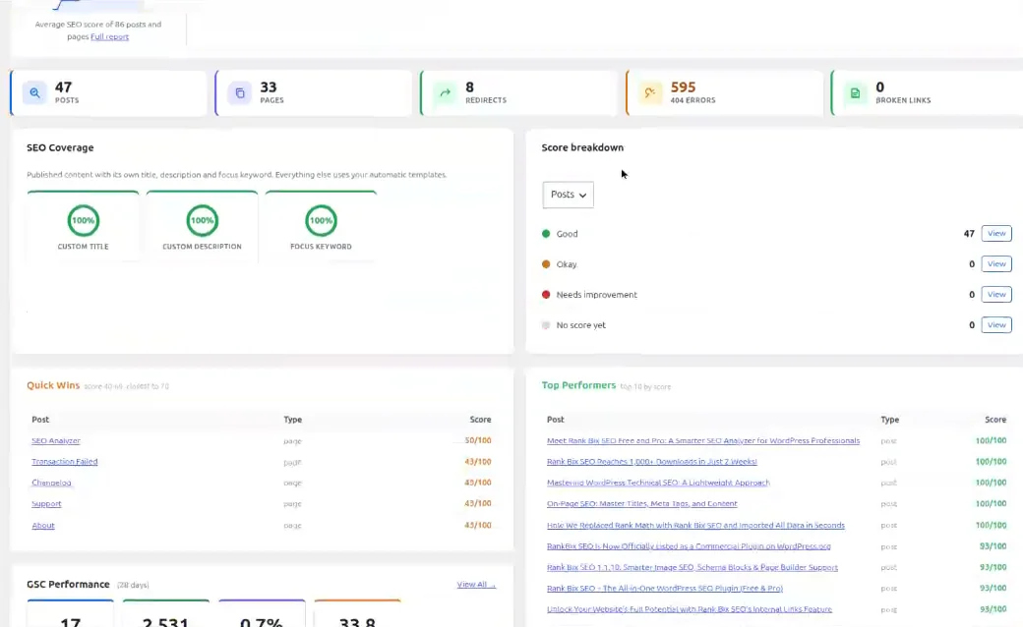The image size is (1023, 627).
Task: Click View button for Okay posts
Action: pyautogui.click(x=996, y=264)
